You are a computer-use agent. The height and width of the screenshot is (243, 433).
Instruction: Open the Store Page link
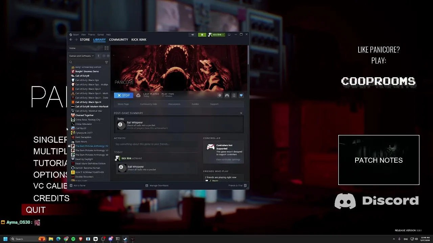click(x=123, y=104)
